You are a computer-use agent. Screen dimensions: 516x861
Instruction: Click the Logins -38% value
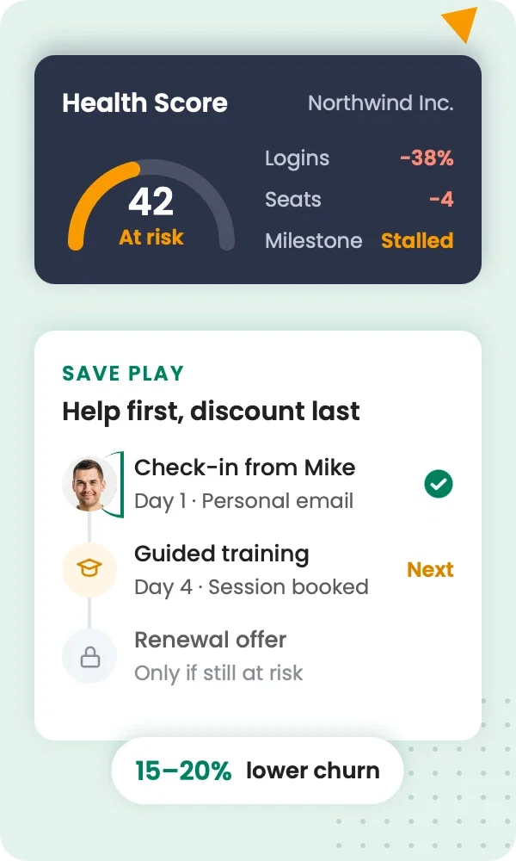coord(427,158)
